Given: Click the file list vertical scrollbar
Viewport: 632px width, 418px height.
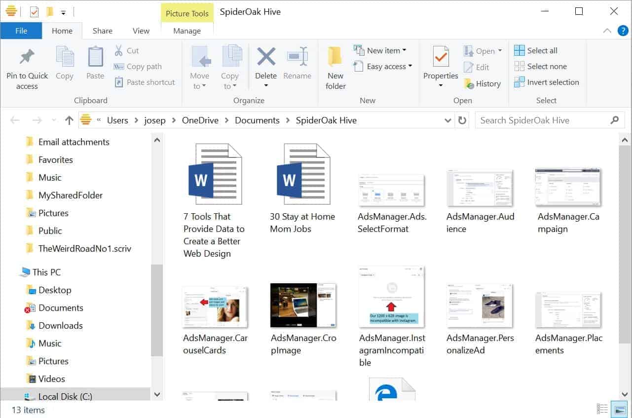Looking at the screenshot, I should [625, 244].
